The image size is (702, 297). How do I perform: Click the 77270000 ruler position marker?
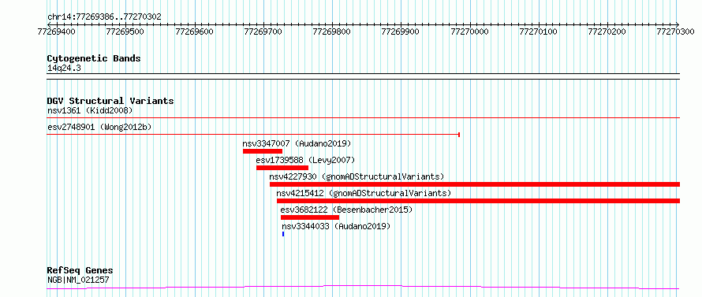coord(469,32)
